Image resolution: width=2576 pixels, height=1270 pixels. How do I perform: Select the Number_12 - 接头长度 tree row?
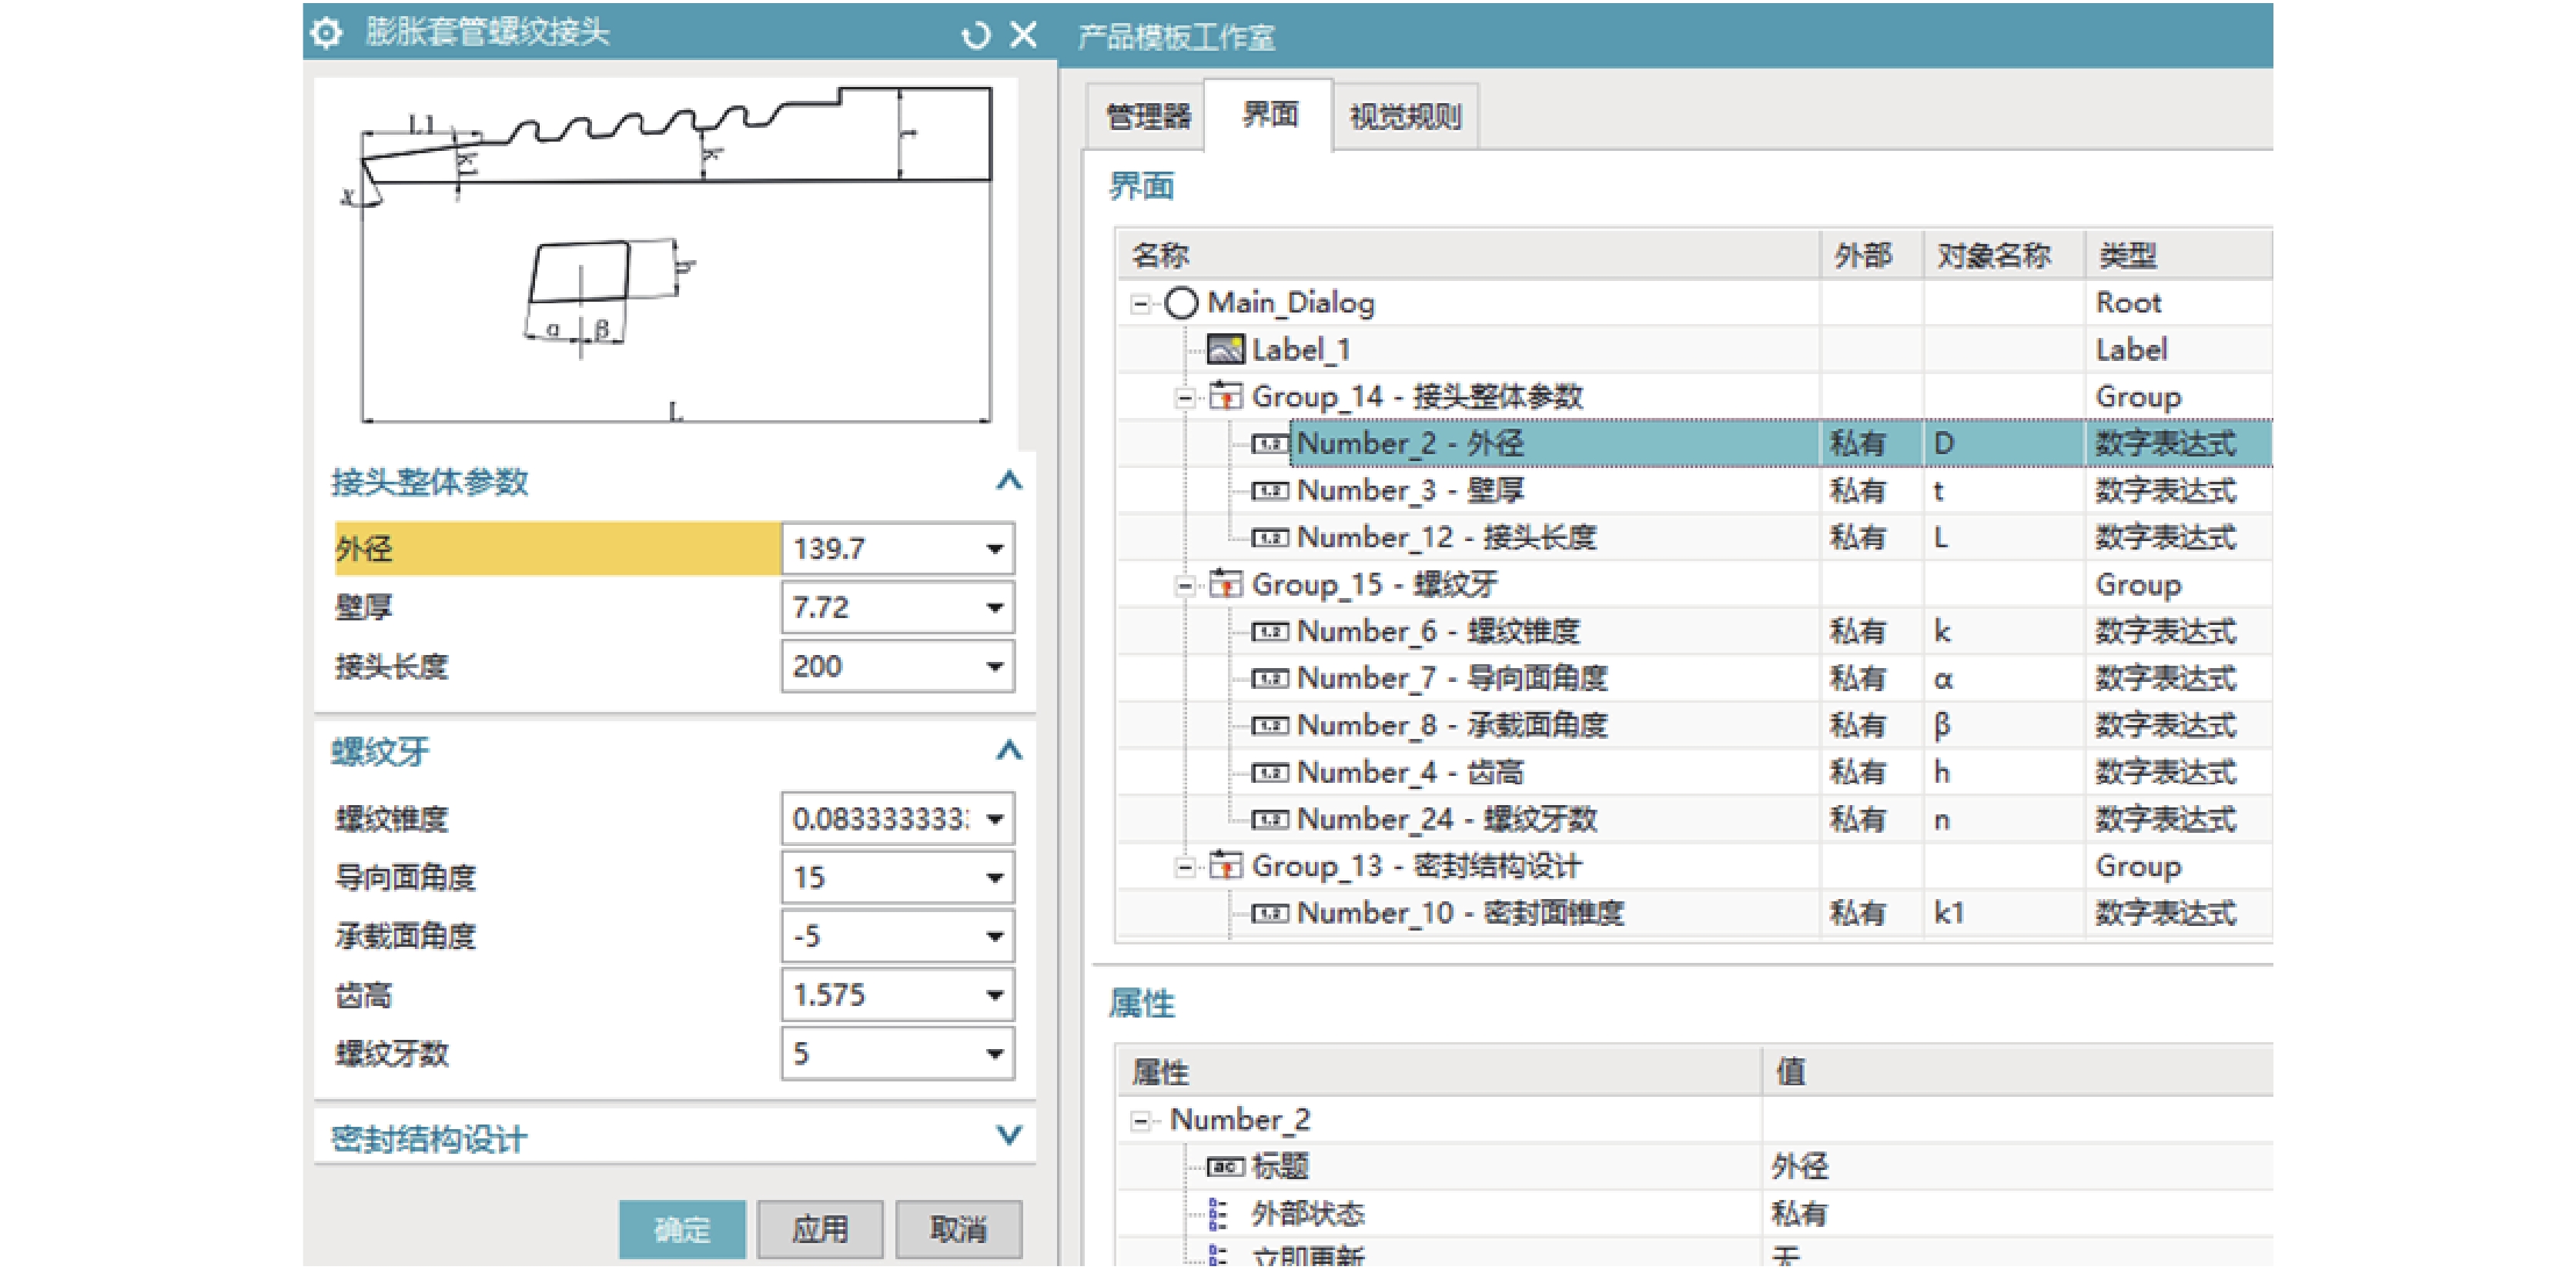[x=1695, y=538]
